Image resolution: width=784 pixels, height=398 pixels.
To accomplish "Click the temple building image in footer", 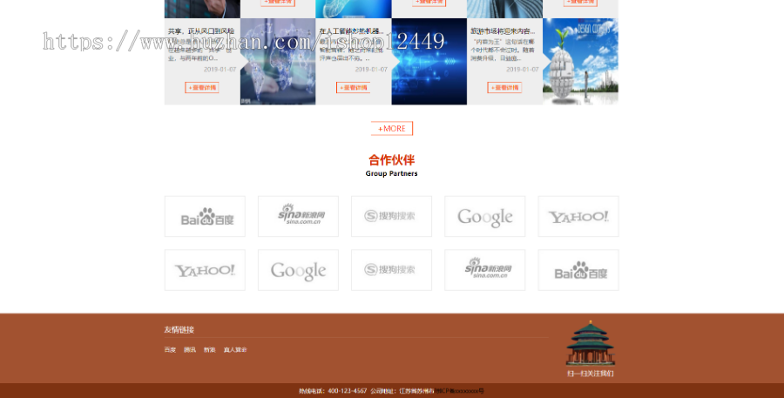I will pyautogui.click(x=591, y=343).
